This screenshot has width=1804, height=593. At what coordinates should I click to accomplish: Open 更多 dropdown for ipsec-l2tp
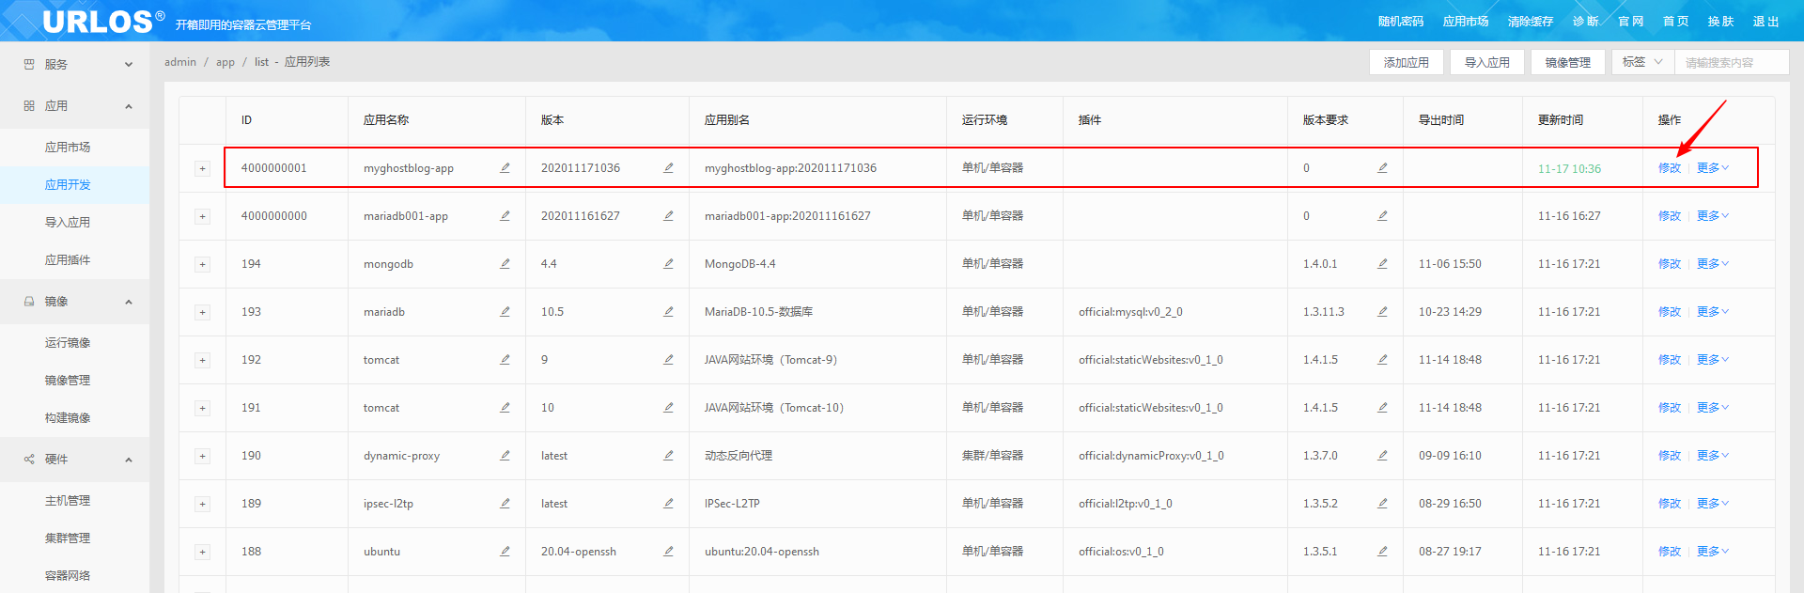(x=1712, y=504)
